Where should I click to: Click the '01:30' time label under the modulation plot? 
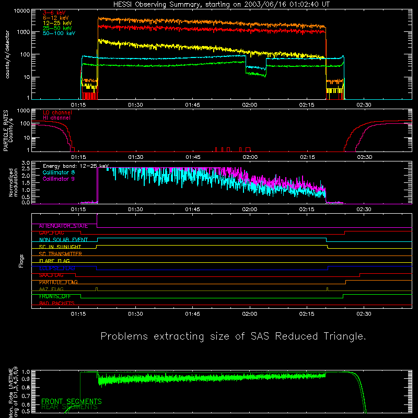pyautogui.click(x=135, y=210)
